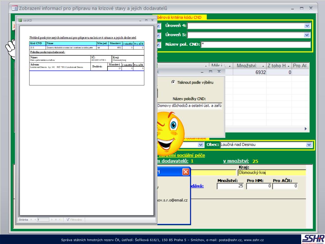
Task: Maximize the sesKD report window
Action: tap(146, 20)
